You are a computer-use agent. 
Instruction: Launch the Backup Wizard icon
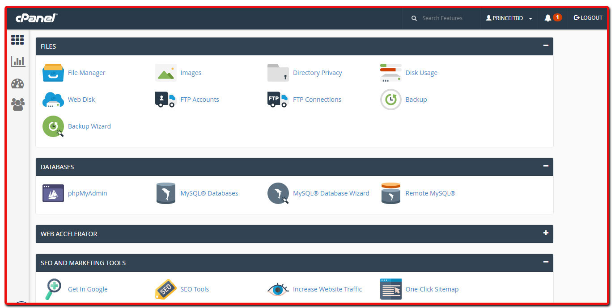(x=53, y=126)
